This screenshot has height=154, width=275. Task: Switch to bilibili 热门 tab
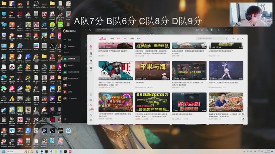[125, 39]
